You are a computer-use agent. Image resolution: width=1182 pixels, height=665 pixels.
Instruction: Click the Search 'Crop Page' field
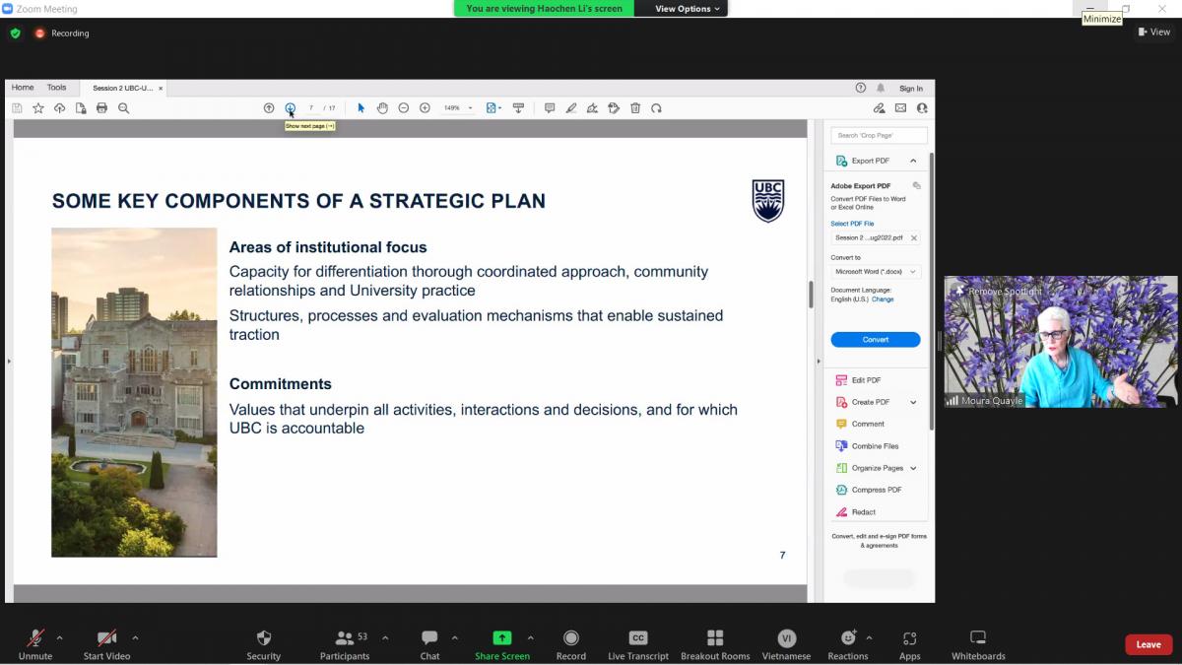[x=879, y=135]
